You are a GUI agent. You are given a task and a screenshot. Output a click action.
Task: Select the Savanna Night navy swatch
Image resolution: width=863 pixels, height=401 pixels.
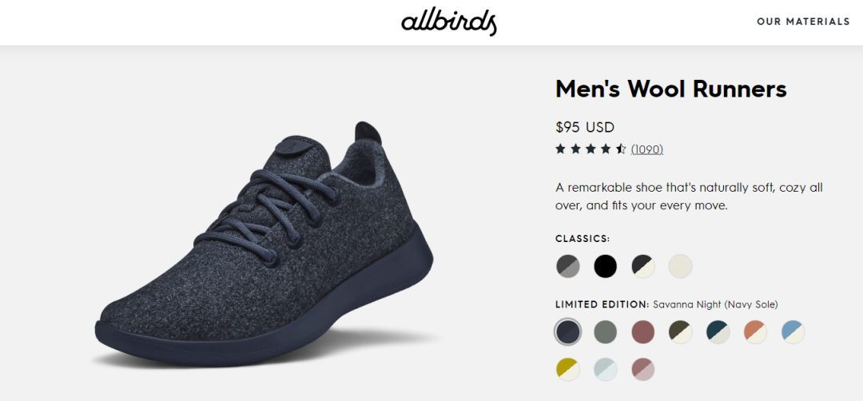click(567, 332)
